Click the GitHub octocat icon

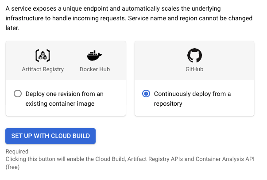194,55
